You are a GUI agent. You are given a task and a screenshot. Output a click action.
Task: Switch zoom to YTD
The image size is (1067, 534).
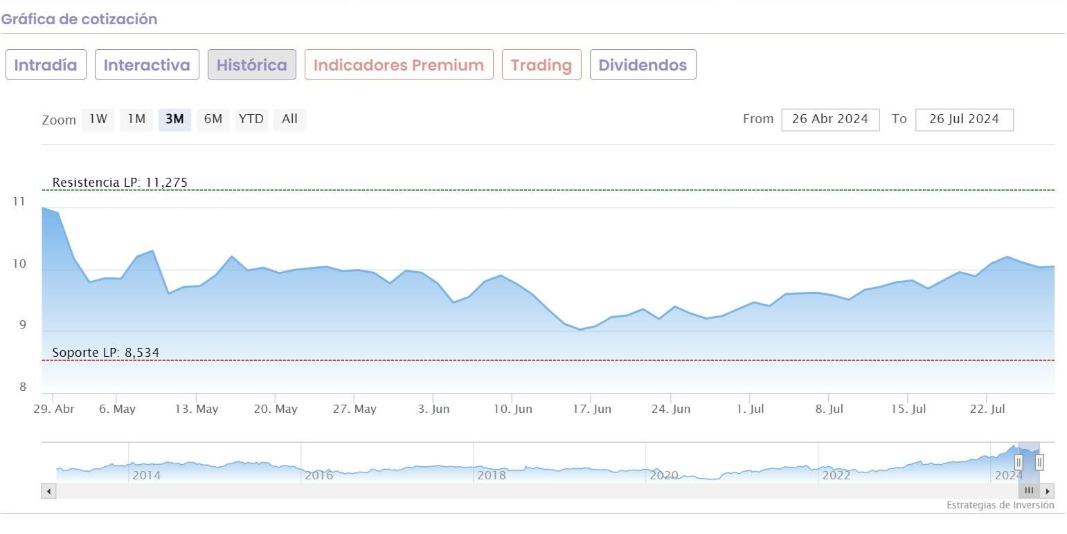pyautogui.click(x=251, y=119)
